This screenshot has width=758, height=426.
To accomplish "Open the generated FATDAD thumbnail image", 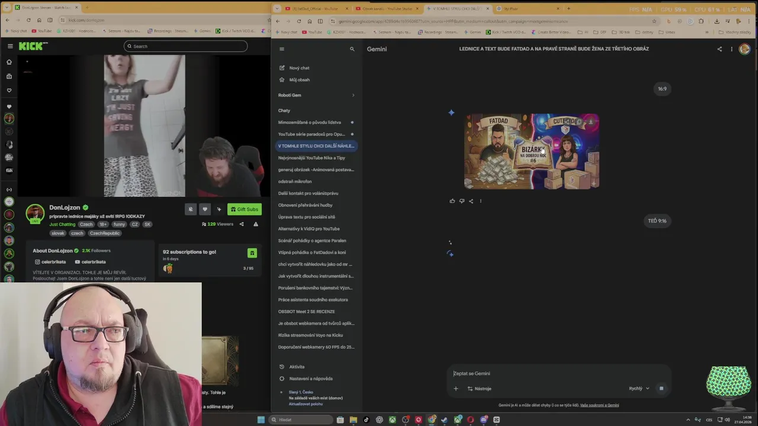I will (532, 151).
